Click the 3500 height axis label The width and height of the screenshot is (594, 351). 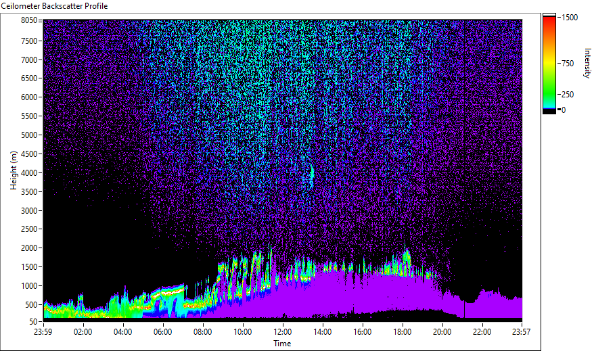coord(29,192)
